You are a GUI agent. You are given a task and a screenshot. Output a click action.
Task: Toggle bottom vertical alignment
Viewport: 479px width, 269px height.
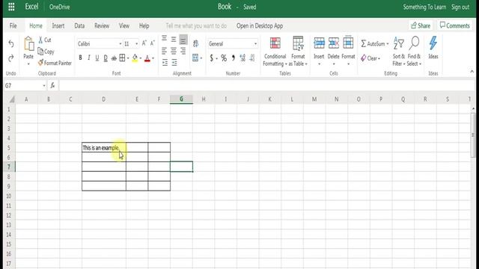tap(183, 39)
